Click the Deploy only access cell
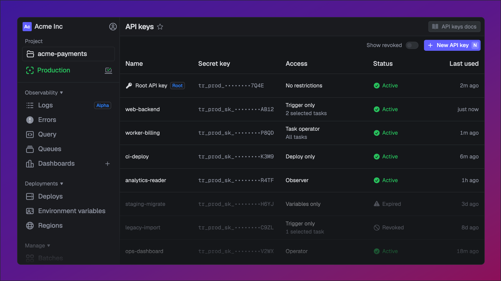The height and width of the screenshot is (281, 501). pyautogui.click(x=300, y=157)
